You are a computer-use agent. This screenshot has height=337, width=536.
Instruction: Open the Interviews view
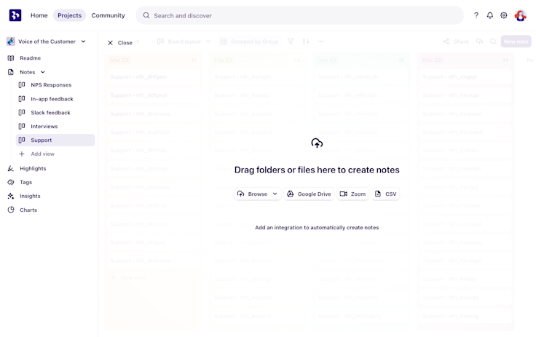coord(44,126)
